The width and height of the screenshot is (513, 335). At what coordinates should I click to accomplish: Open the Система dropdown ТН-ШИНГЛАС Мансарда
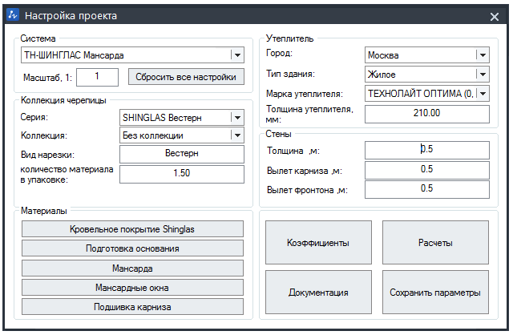[132, 55]
